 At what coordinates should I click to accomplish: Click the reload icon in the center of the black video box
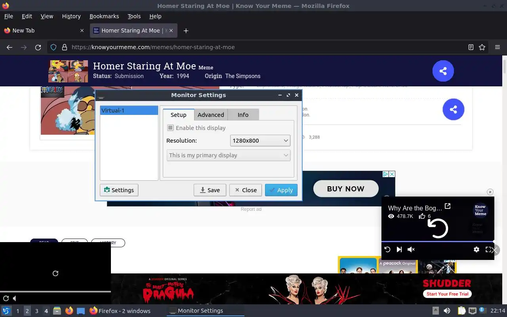point(55,273)
